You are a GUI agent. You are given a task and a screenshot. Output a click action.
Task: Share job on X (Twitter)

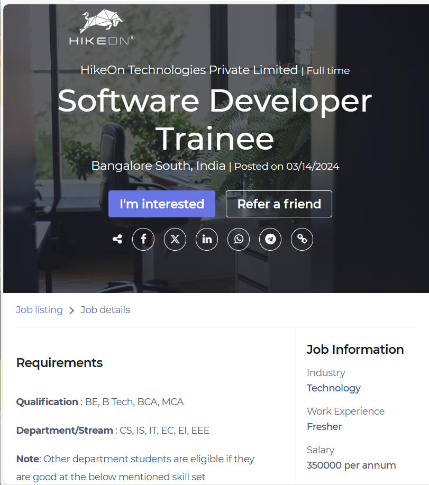pos(175,239)
